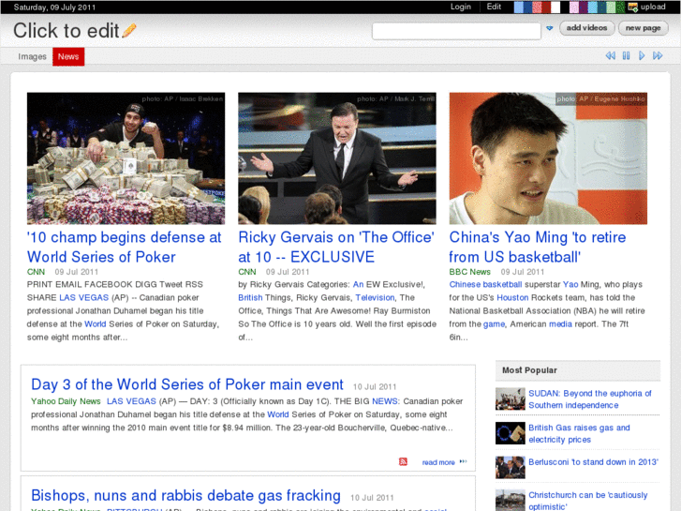The height and width of the screenshot is (511, 681).
Task: Follow the read more link under the poker article
Action: (438, 462)
